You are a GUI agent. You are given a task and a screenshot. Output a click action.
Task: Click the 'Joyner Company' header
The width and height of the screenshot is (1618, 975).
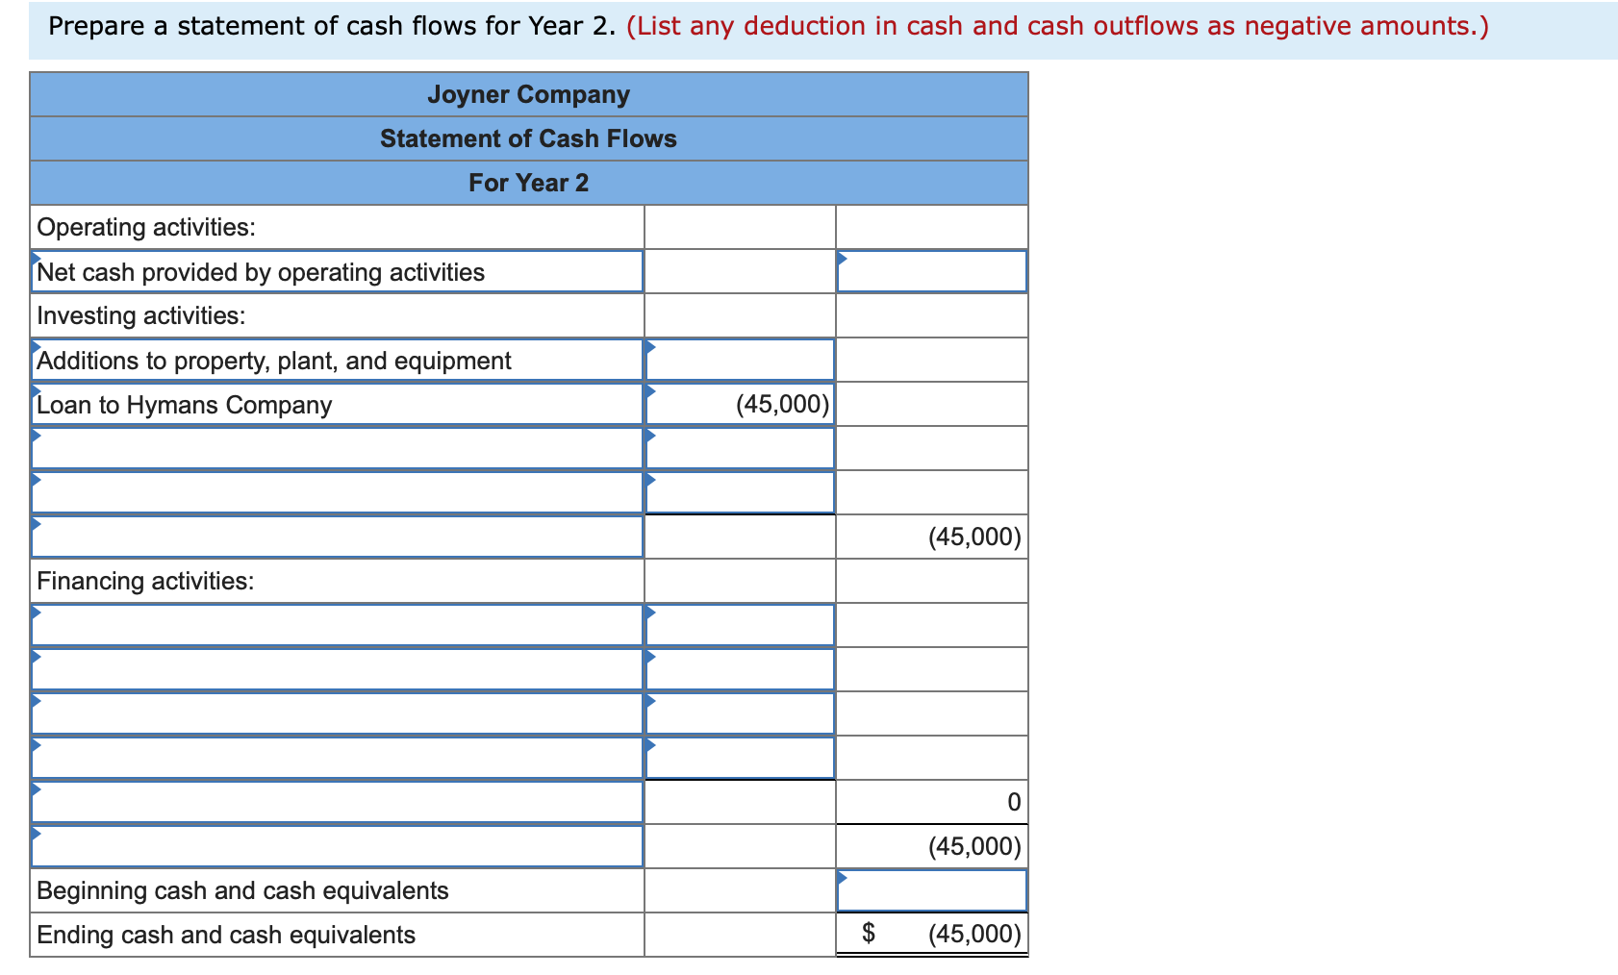[x=528, y=94]
